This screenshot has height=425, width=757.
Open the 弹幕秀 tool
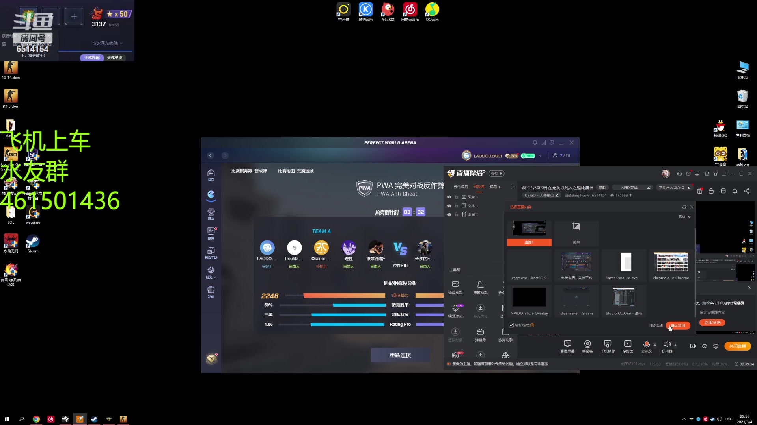pos(480,335)
